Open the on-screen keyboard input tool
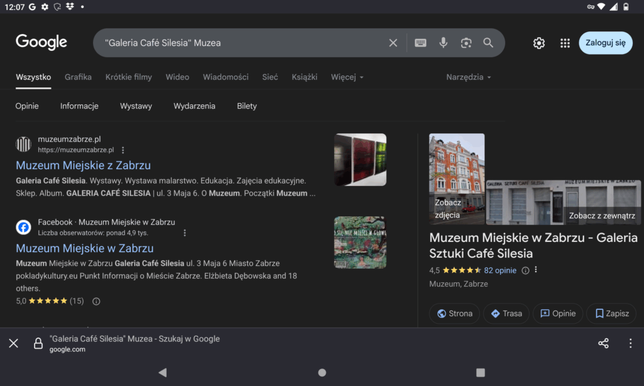Image resolution: width=644 pixels, height=386 pixels. (420, 43)
